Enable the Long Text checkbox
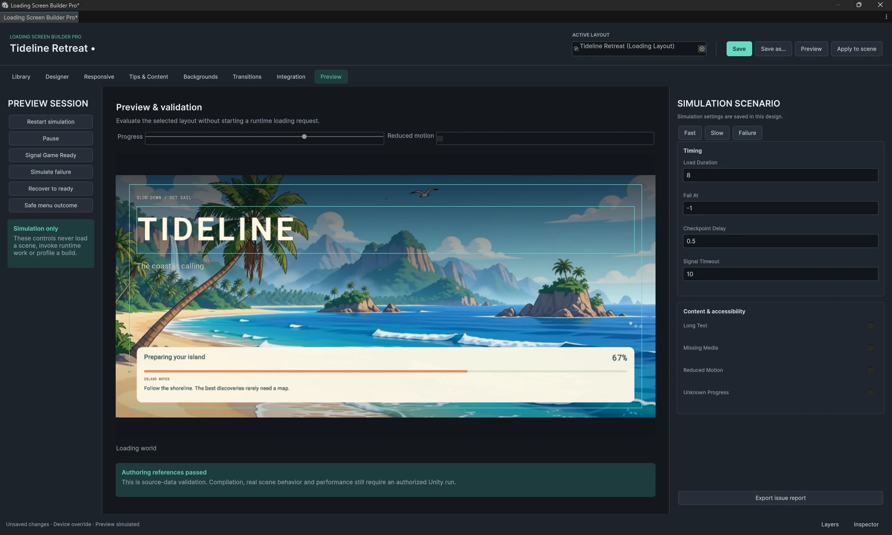The image size is (892, 535). [871, 326]
